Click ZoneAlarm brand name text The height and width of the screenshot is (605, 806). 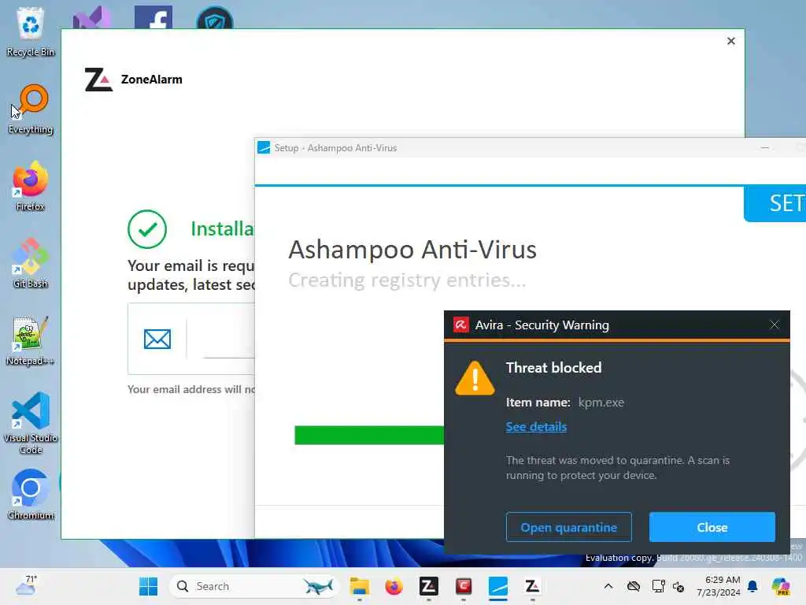click(x=152, y=80)
